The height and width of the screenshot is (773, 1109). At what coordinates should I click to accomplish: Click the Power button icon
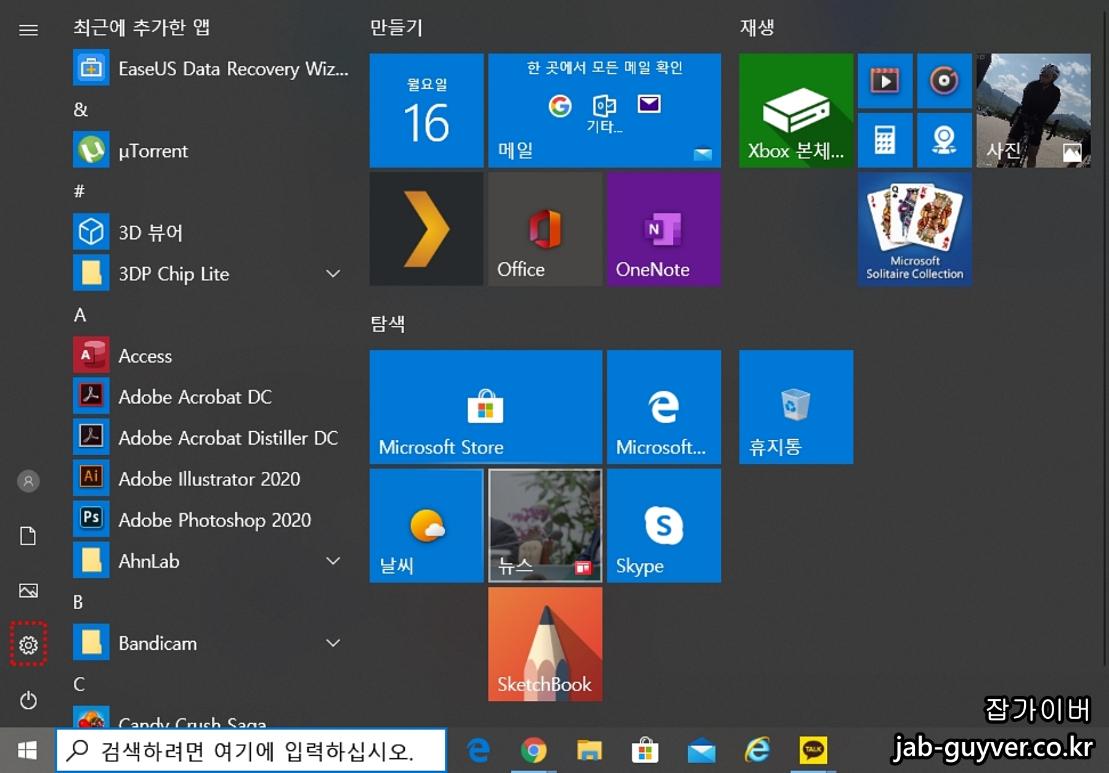[x=28, y=700]
